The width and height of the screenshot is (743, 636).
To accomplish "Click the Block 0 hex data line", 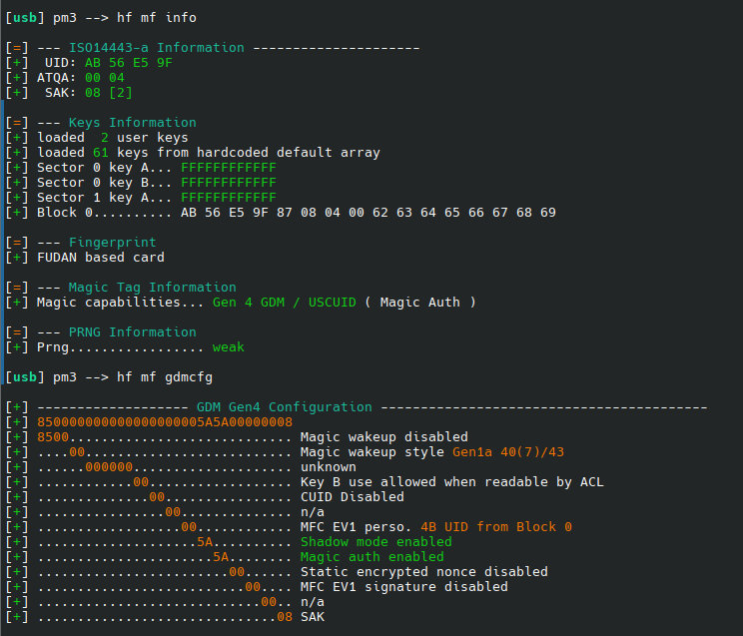I will pos(369,213).
